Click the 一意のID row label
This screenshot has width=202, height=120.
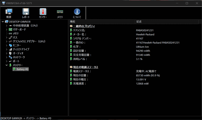coord(79,43)
